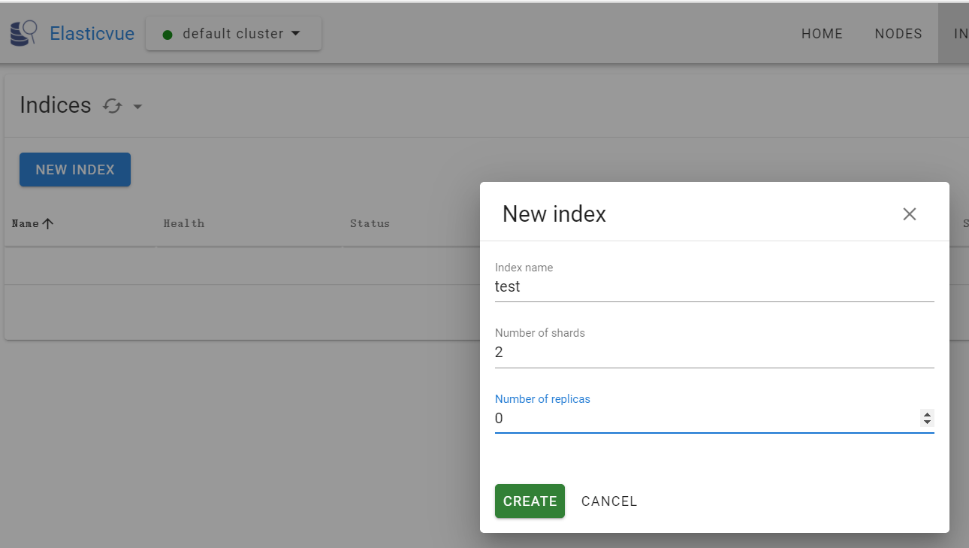Viewport: 969px width, 548px height.
Task: Click the NEW INDEX button
Action: tap(75, 170)
